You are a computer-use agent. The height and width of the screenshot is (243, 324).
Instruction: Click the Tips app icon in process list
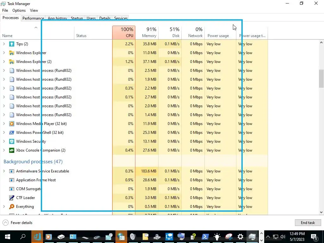12,44
